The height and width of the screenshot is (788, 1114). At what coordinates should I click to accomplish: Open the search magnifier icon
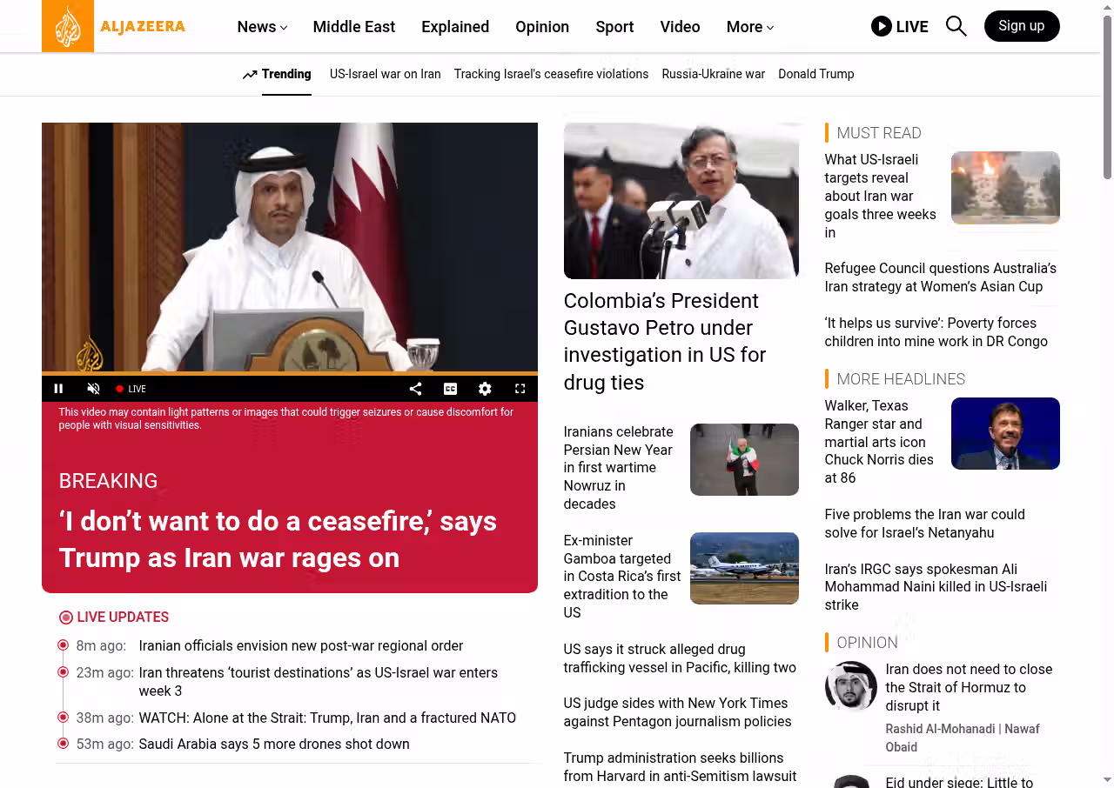coord(956,26)
